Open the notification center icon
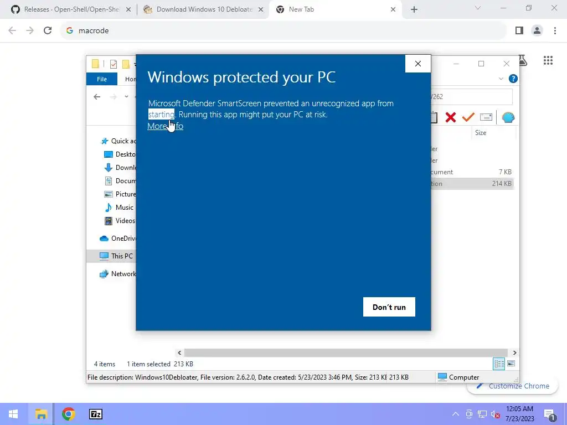 pyautogui.click(x=550, y=414)
